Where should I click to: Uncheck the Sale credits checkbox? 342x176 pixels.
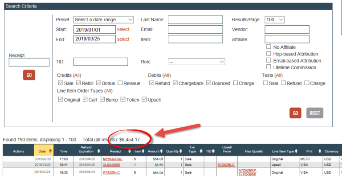(61, 83)
